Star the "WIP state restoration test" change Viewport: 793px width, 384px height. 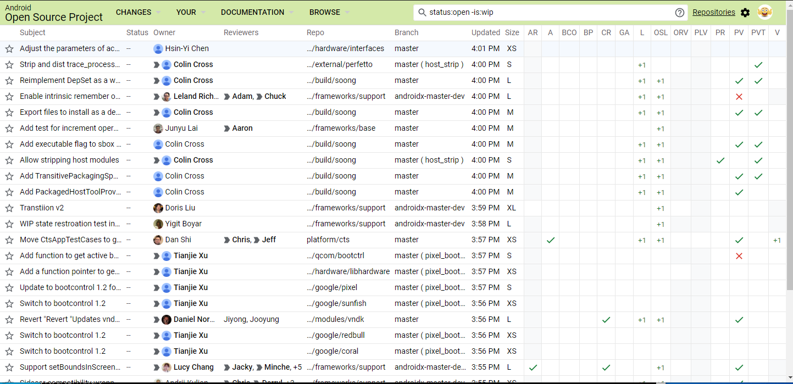point(9,224)
